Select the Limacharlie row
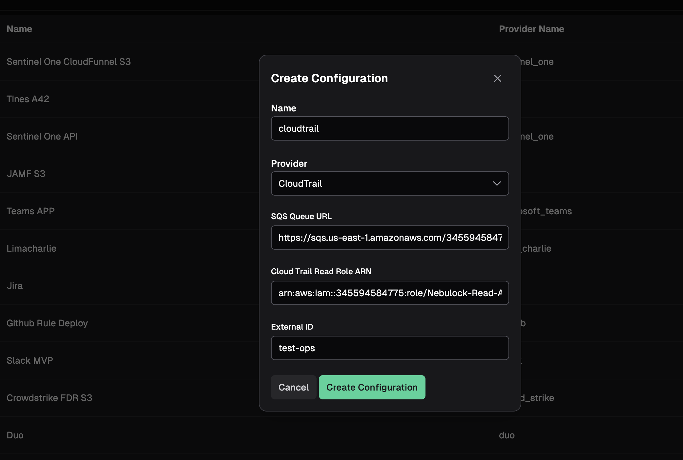Viewport: 683px width, 460px height. pyautogui.click(x=31, y=248)
